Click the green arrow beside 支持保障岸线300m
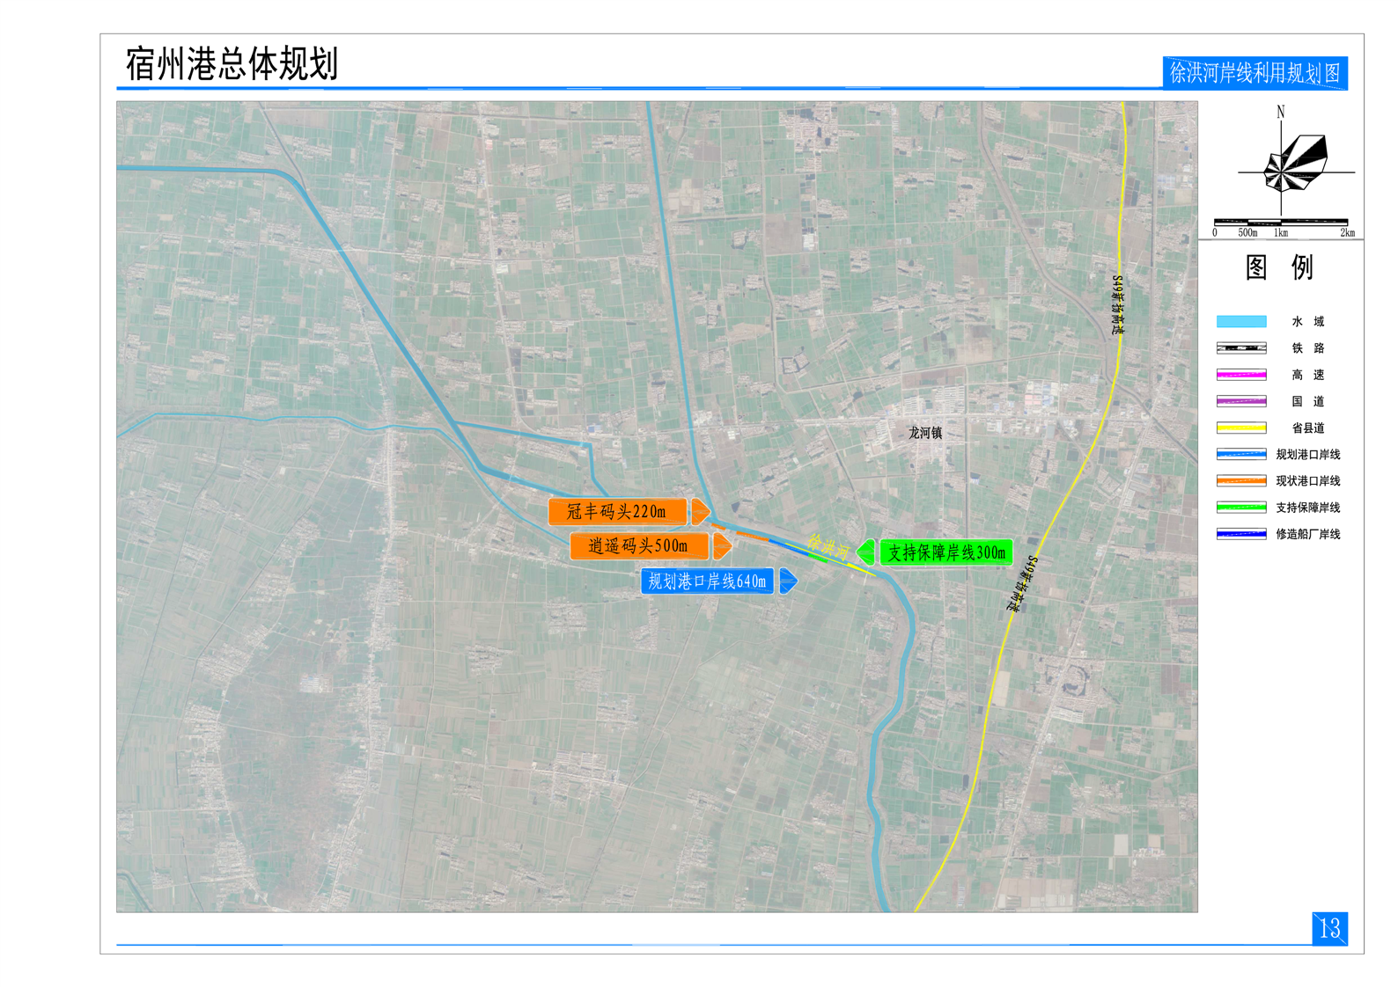Image resolution: width=1398 pixels, height=987 pixels. click(x=866, y=552)
